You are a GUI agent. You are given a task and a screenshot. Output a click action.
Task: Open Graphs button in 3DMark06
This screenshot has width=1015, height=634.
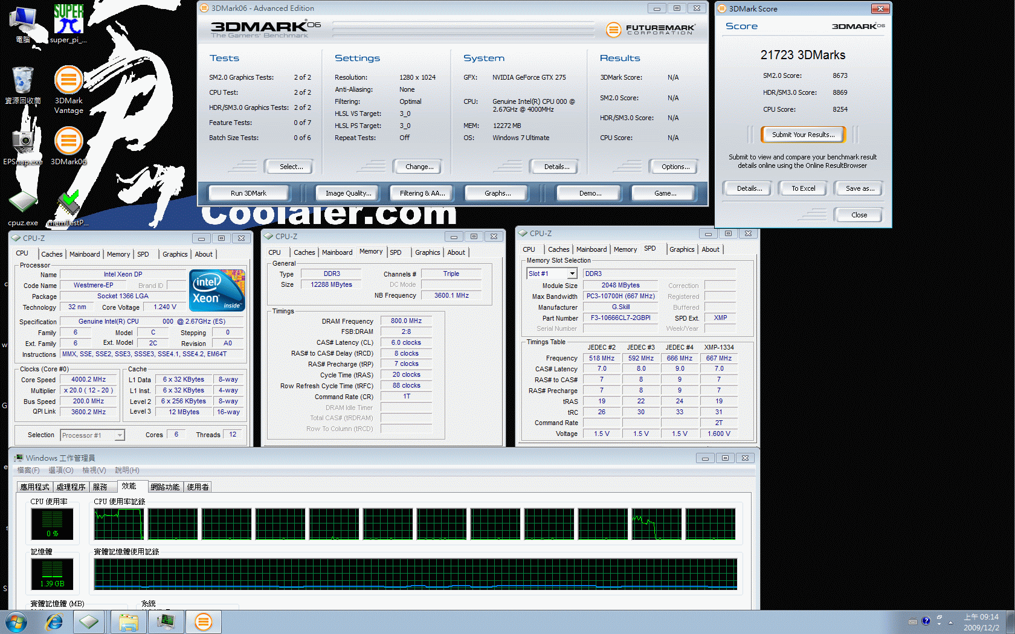pos(495,193)
